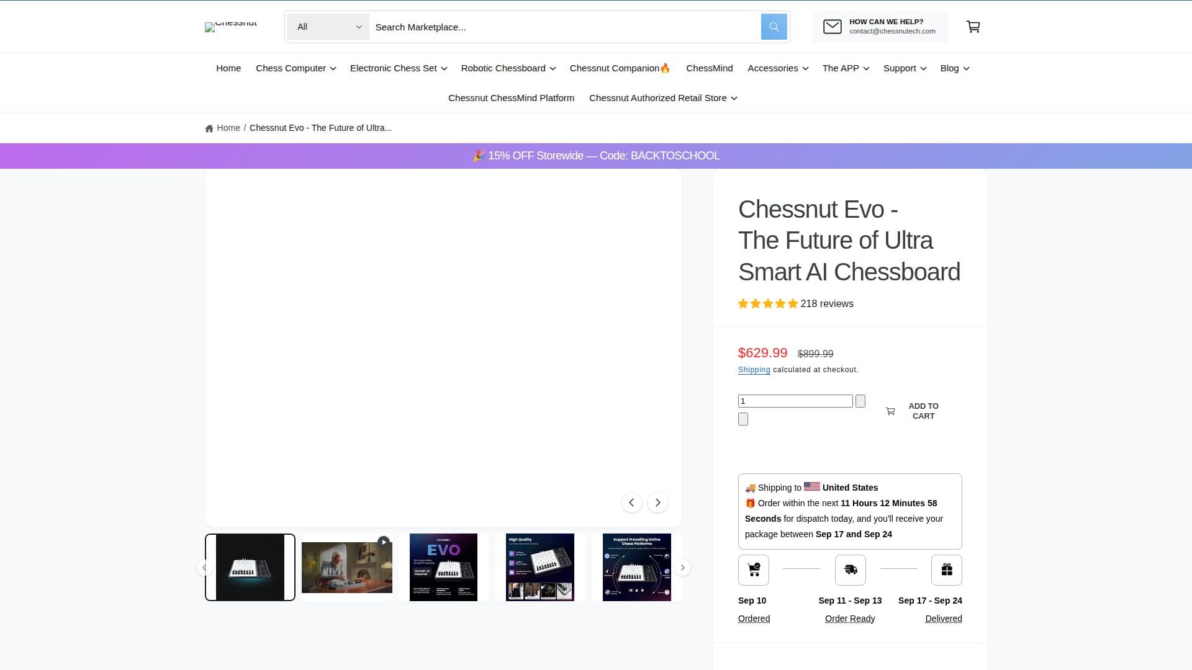Expand the Support menu
Screen dimensions: 1192x670
[905, 68]
